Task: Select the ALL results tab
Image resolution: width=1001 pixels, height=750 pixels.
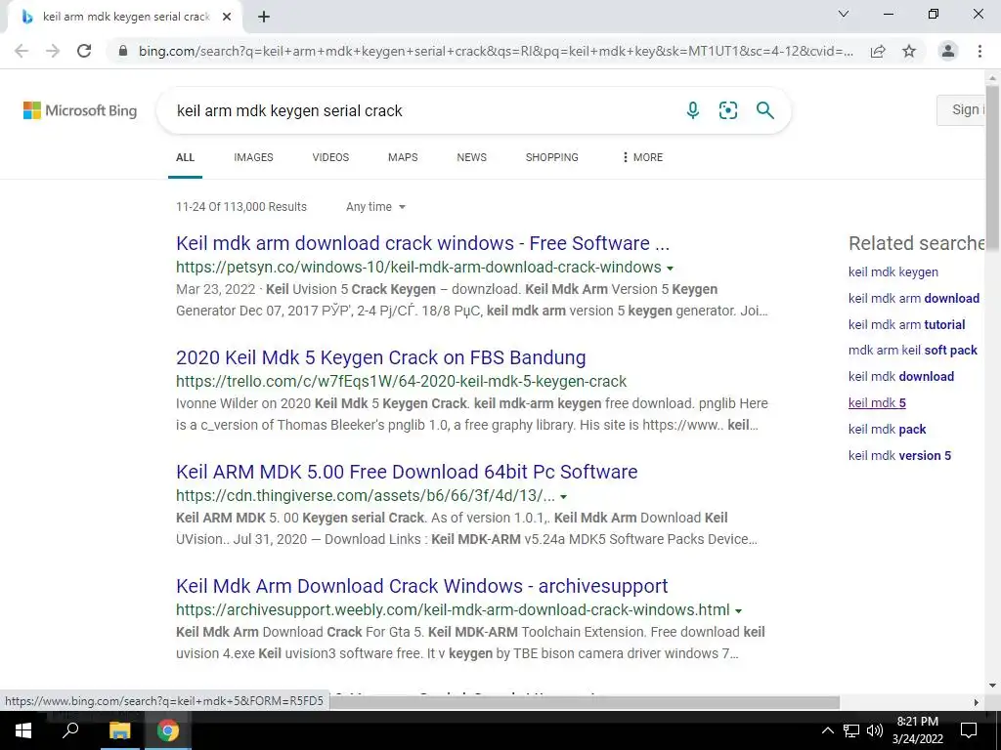Action: [x=185, y=157]
